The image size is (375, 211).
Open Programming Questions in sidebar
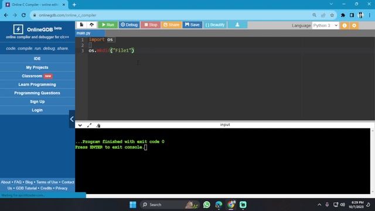(x=37, y=93)
